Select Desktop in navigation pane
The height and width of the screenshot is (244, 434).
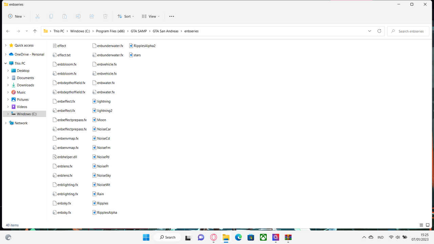[x=23, y=70]
